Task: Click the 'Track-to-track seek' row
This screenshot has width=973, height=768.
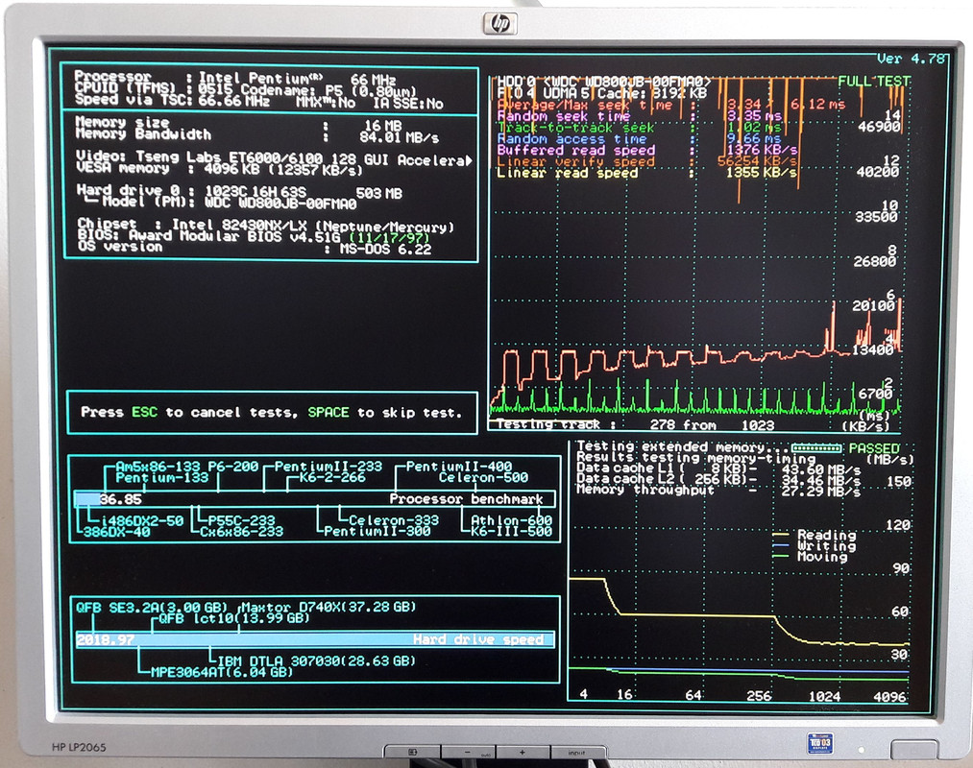Action: 639,127
